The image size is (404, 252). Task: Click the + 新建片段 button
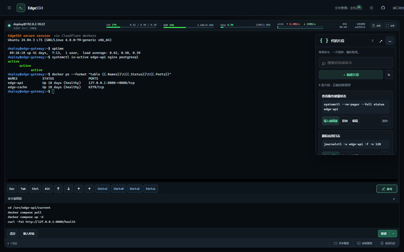(x=351, y=75)
